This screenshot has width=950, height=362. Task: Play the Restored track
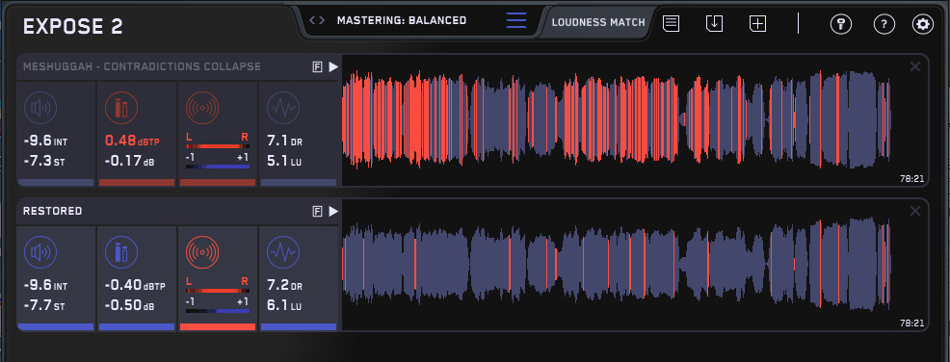tap(333, 211)
